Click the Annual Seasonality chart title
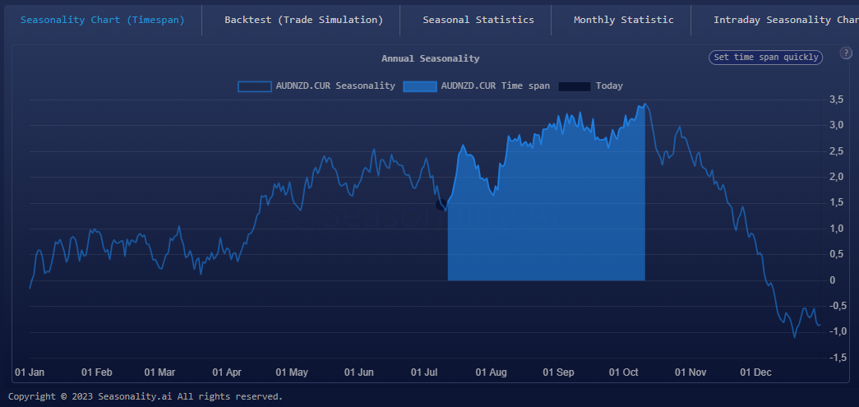The image size is (859, 407). 430,58
